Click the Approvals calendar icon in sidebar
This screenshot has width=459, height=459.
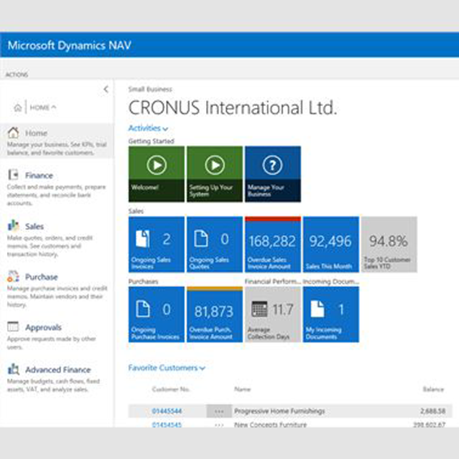[x=13, y=327]
